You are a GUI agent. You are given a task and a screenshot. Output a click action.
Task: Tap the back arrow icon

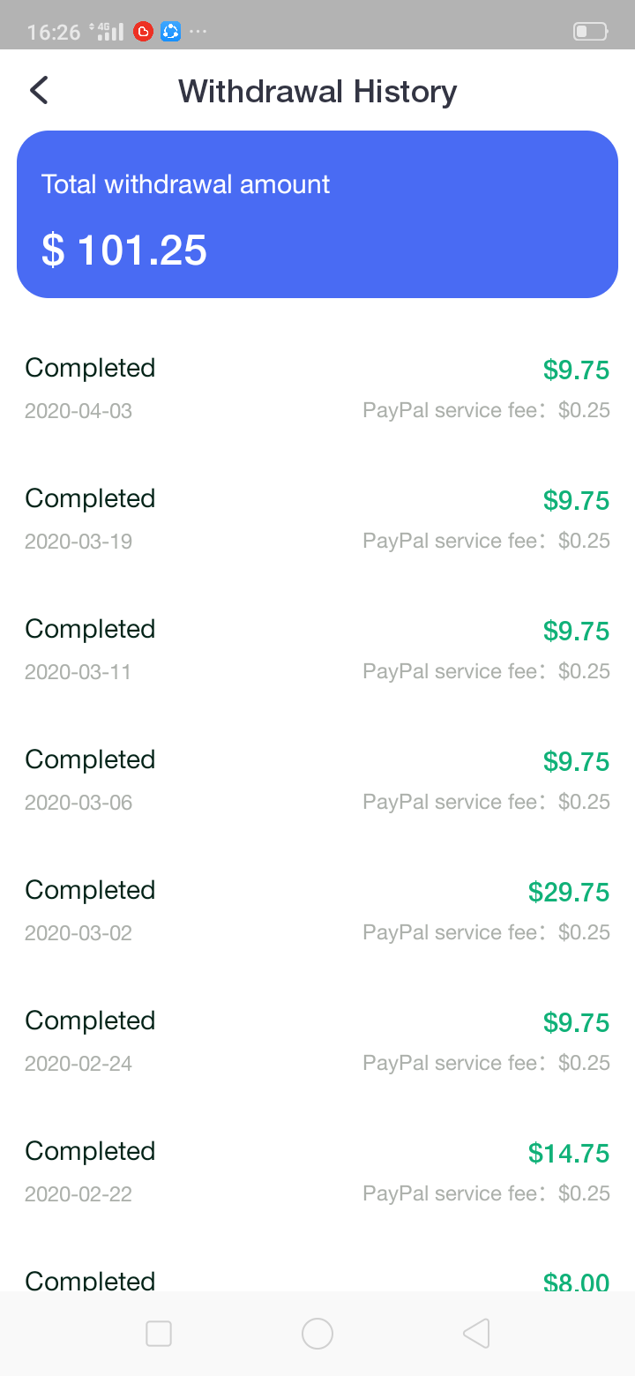point(39,90)
